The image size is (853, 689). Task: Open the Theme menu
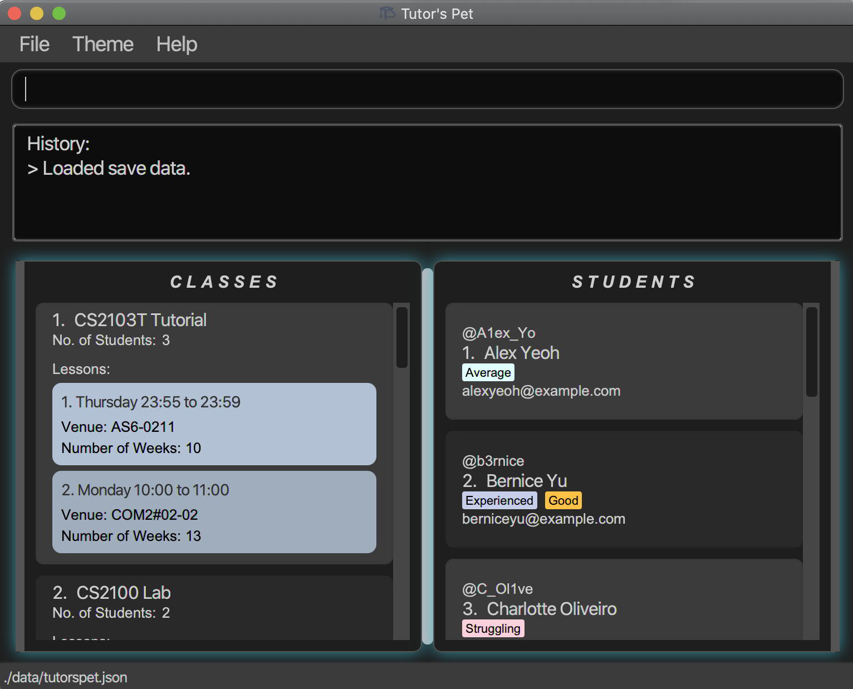(x=103, y=44)
